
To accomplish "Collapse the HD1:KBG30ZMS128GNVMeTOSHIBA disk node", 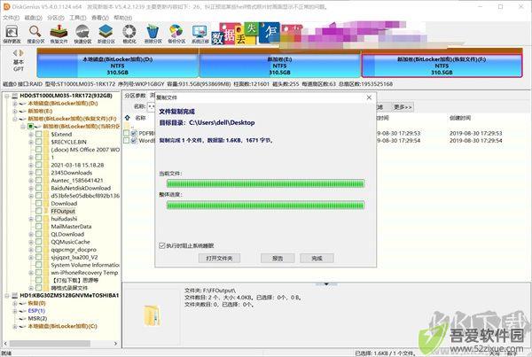I will point(7,296).
